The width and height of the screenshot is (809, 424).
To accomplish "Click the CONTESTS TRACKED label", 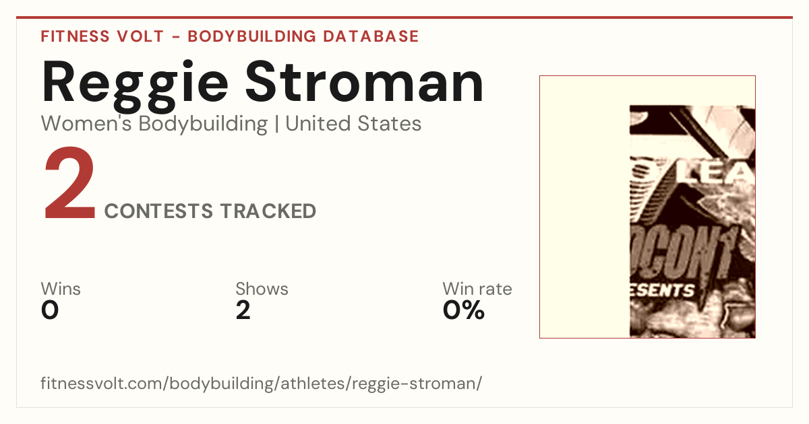I will tap(210, 211).
